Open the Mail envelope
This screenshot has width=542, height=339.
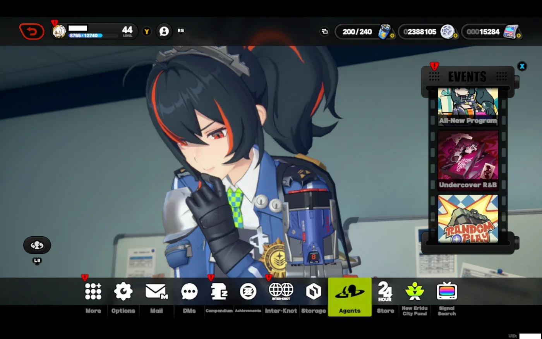pos(156,291)
